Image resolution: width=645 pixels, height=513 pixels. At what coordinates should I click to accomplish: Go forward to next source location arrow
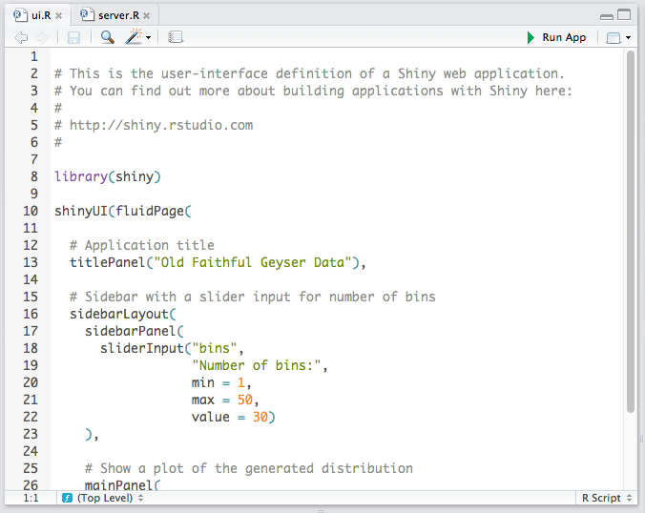[42, 38]
